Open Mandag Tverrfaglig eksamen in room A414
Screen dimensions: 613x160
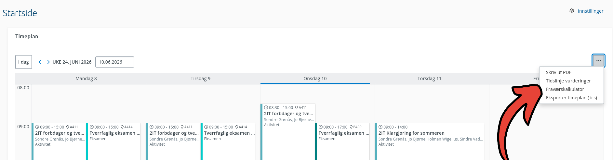point(113,142)
